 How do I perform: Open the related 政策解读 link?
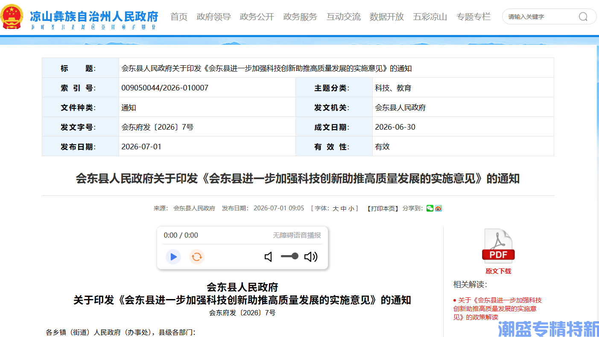click(497, 308)
